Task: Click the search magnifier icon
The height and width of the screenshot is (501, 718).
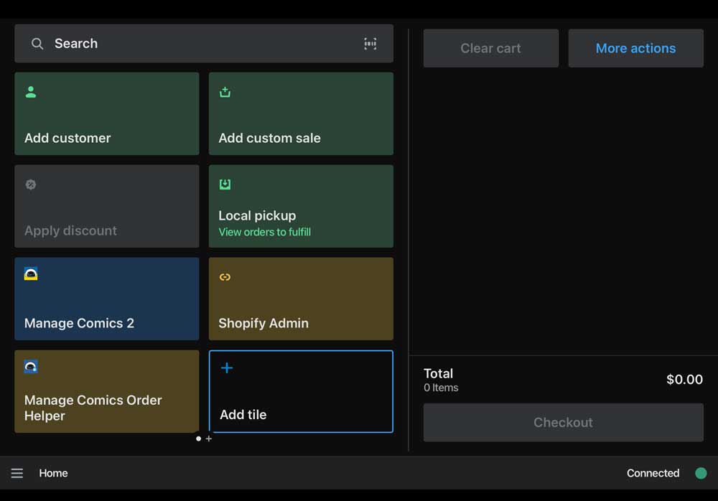Action: (37, 44)
